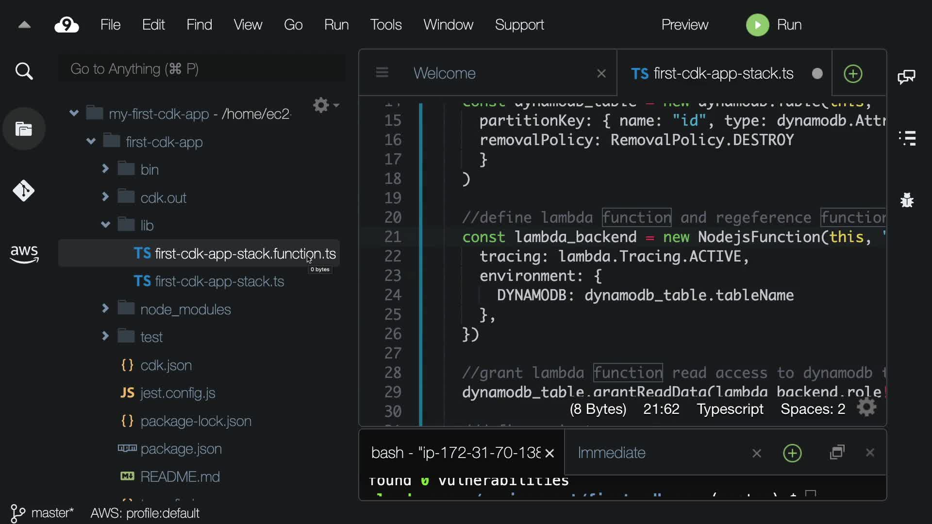Open the Environment file tree panel

pyautogui.click(x=24, y=129)
